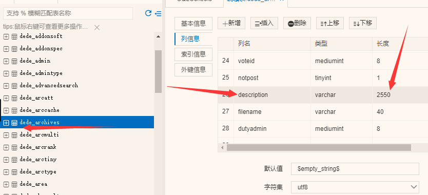Click the dutyadmin column name cell
Viewport: 428px width, 195px height.
click(x=272, y=128)
